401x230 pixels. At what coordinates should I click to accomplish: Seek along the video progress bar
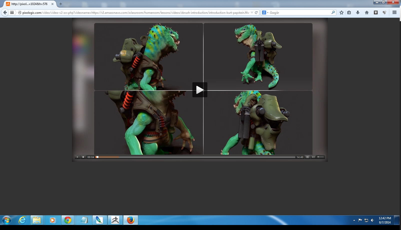(x=195, y=157)
